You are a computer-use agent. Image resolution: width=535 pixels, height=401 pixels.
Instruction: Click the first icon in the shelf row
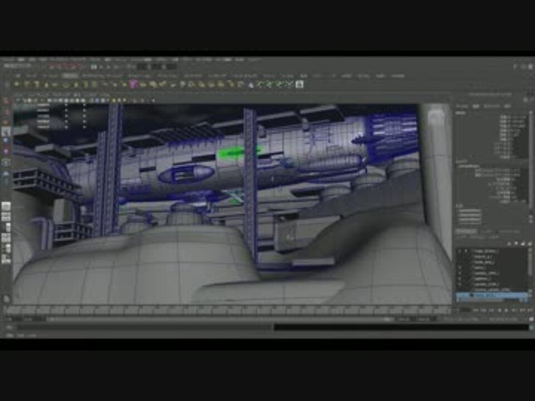pyautogui.click(x=16, y=84)
